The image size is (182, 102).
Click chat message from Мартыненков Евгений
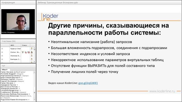coord(15,76)
